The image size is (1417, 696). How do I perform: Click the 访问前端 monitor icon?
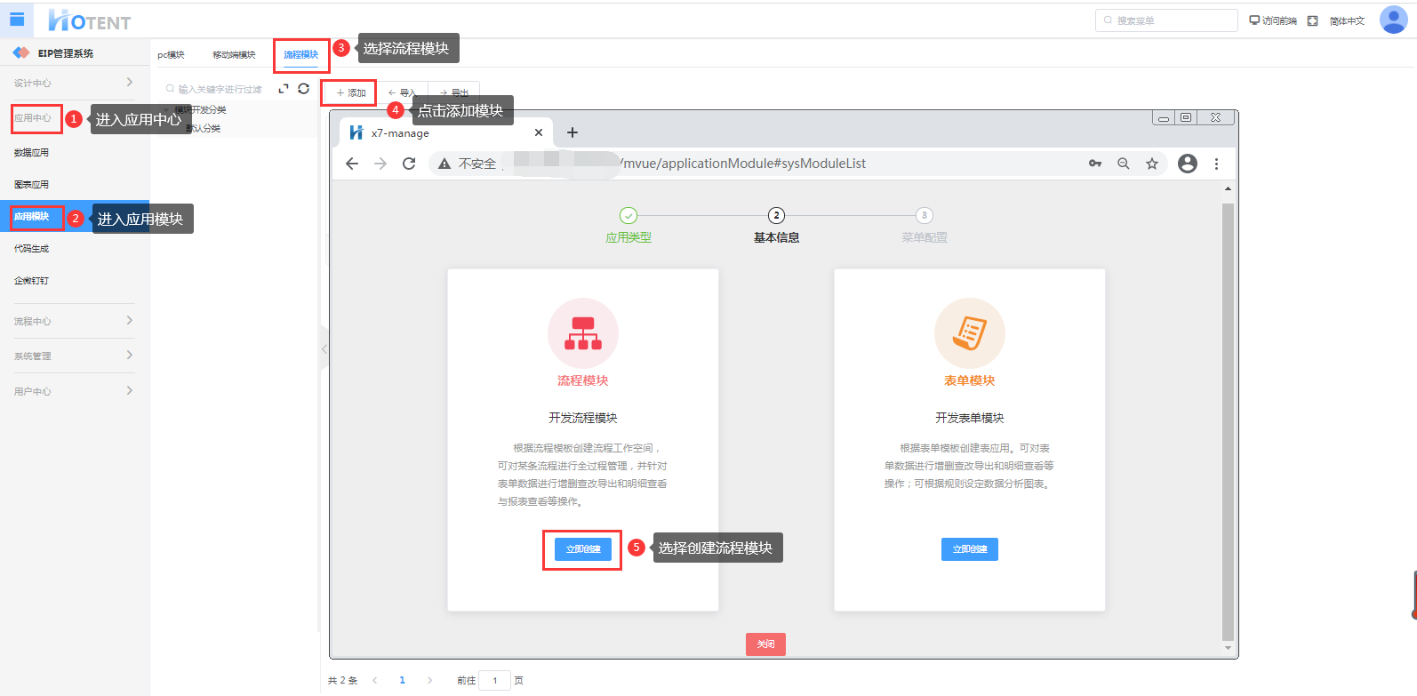[1254, 20]
